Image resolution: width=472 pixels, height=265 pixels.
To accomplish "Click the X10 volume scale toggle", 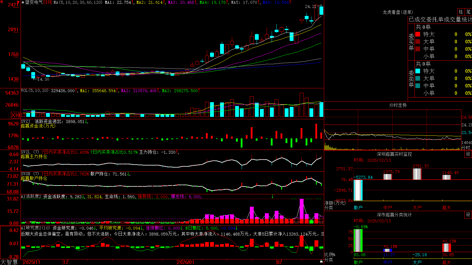I will [x=16, y=115].
